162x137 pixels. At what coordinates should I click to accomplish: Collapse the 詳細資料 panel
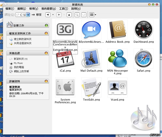[46, 81]
